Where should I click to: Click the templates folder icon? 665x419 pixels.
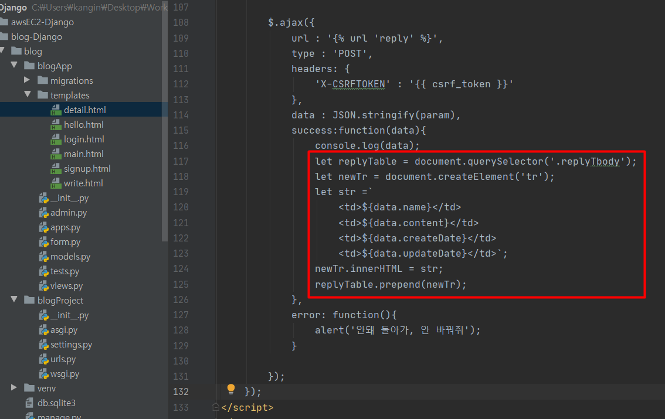[42, 95]
